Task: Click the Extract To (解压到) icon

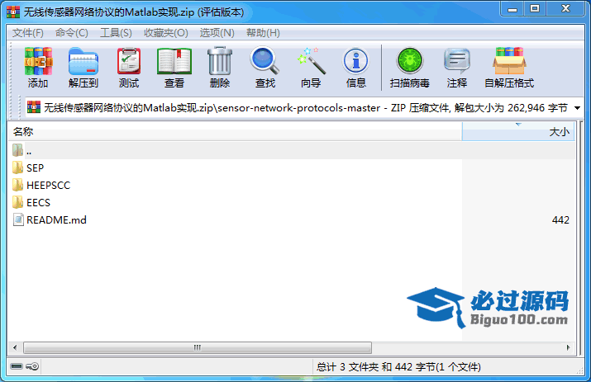Action: tap(83, 61)
